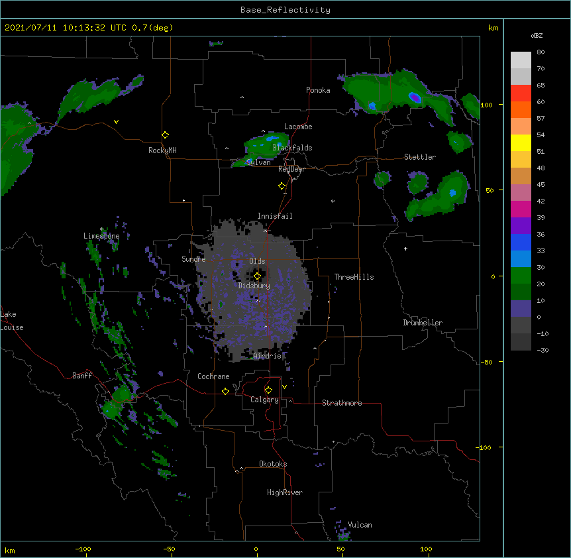
Task: Select the yellow radar site marker under Olds
Action: 257,276
